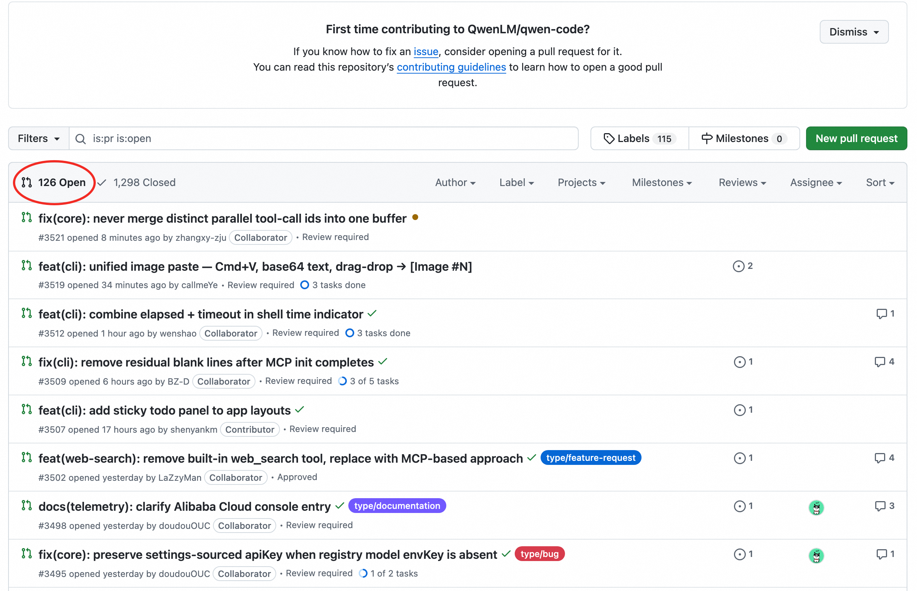Open the Sort dropdown
Image resolution: width=917 pixels, height=591 pixels.
(879, 182)
